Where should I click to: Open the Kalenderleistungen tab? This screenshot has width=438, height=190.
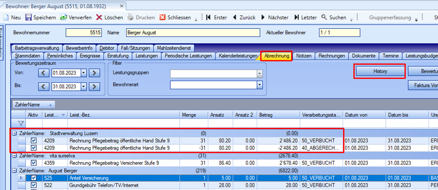(238, 56)
